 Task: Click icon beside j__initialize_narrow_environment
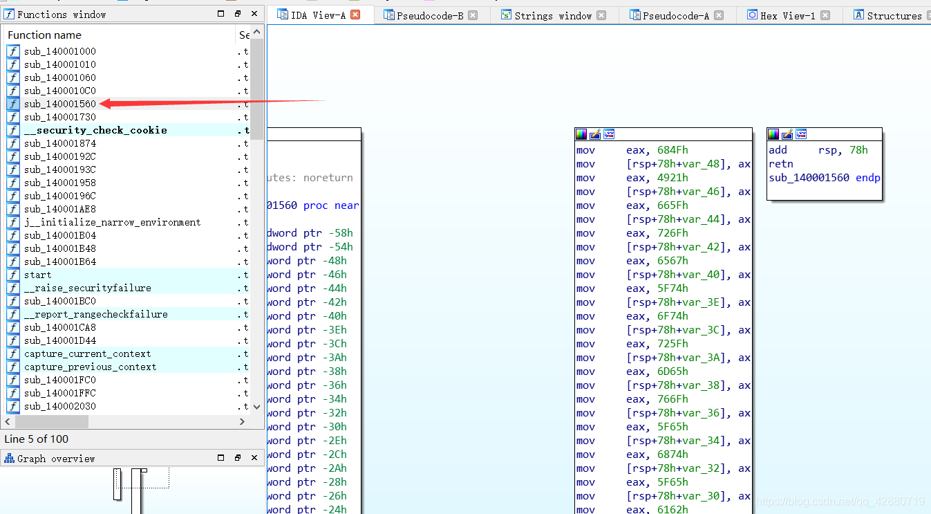(x=13, y=222)
